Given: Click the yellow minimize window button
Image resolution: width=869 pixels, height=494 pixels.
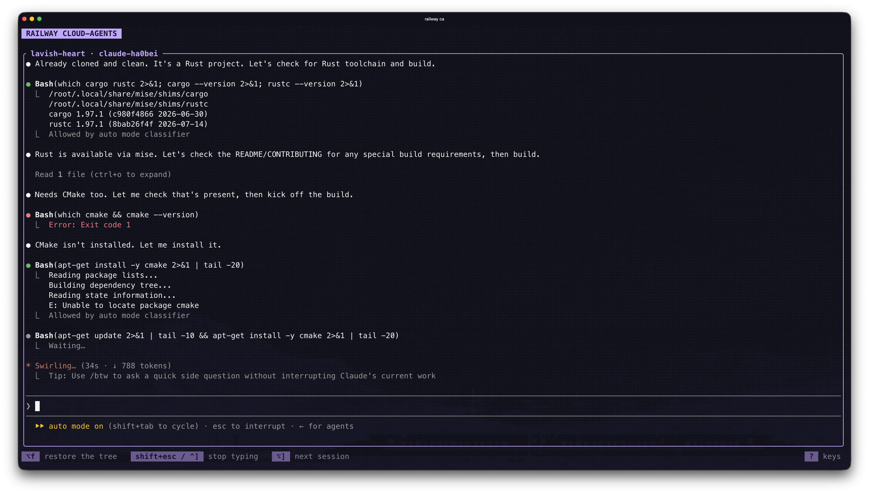Looking at the screenshot, I should point(32,19).
